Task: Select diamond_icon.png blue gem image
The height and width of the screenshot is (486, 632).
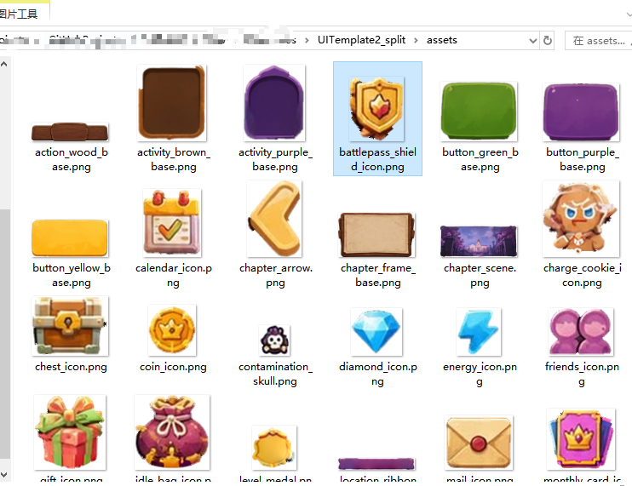Action: pos(376,332)
